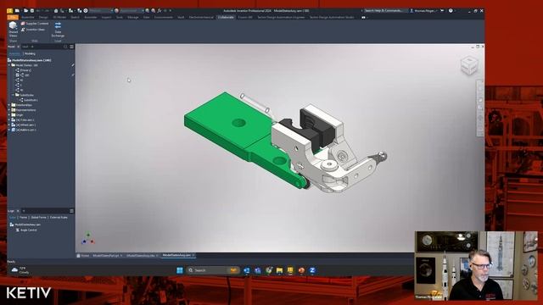Switch to the External Rules tab in iLogic
This screenshot has height=305, width=543.
[59, 218]
